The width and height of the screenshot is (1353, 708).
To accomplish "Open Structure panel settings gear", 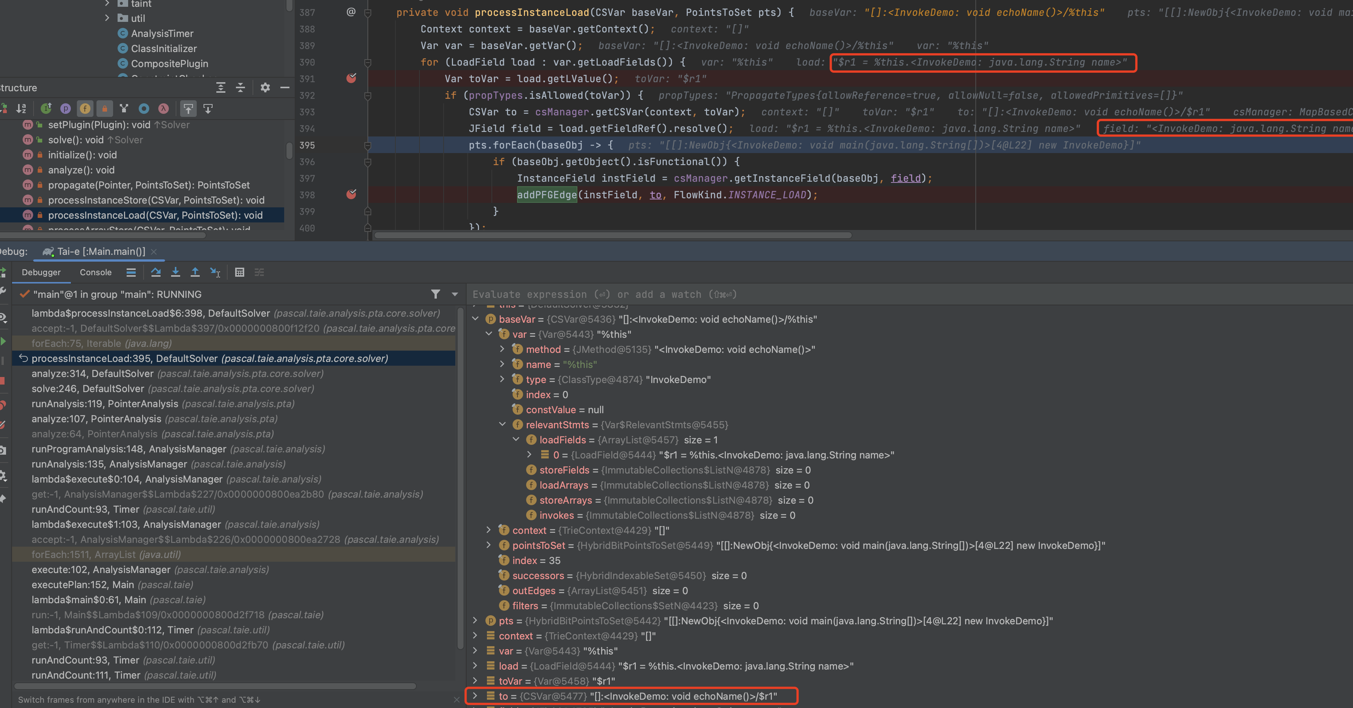I will click(265, 88).
